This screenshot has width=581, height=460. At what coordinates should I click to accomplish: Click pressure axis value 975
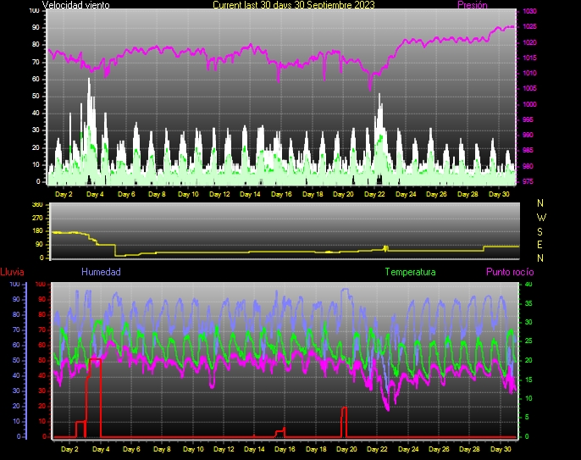point(528,181)
